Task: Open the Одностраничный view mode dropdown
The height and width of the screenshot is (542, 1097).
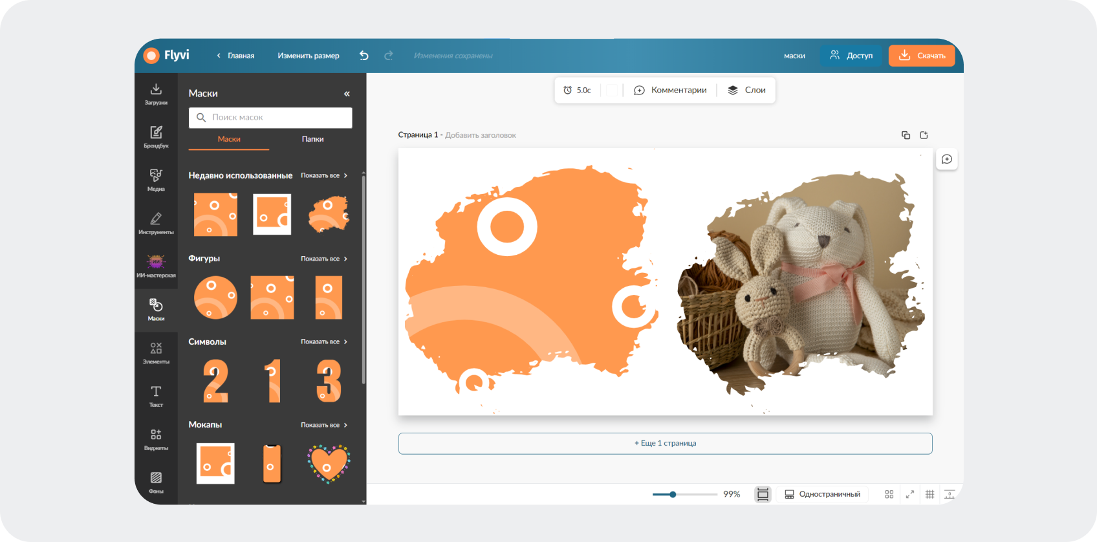Action: tap(823, 494)
